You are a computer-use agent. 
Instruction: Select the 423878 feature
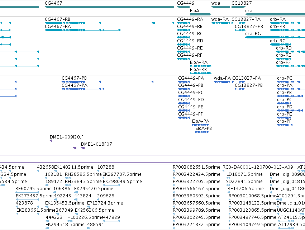[27, 207]
